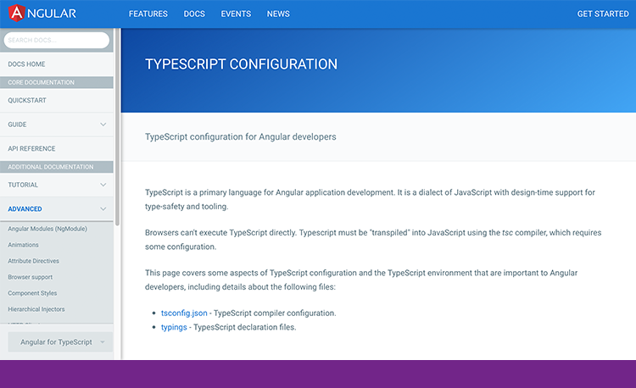
Task: Go to Docs Home in sidebar
Action: click(57, 64)
